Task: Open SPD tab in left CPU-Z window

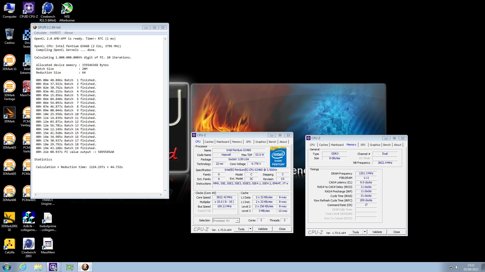Action: tap(249, 142)
